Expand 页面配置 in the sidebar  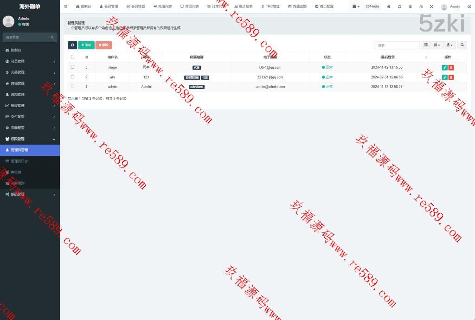point(30,128)
